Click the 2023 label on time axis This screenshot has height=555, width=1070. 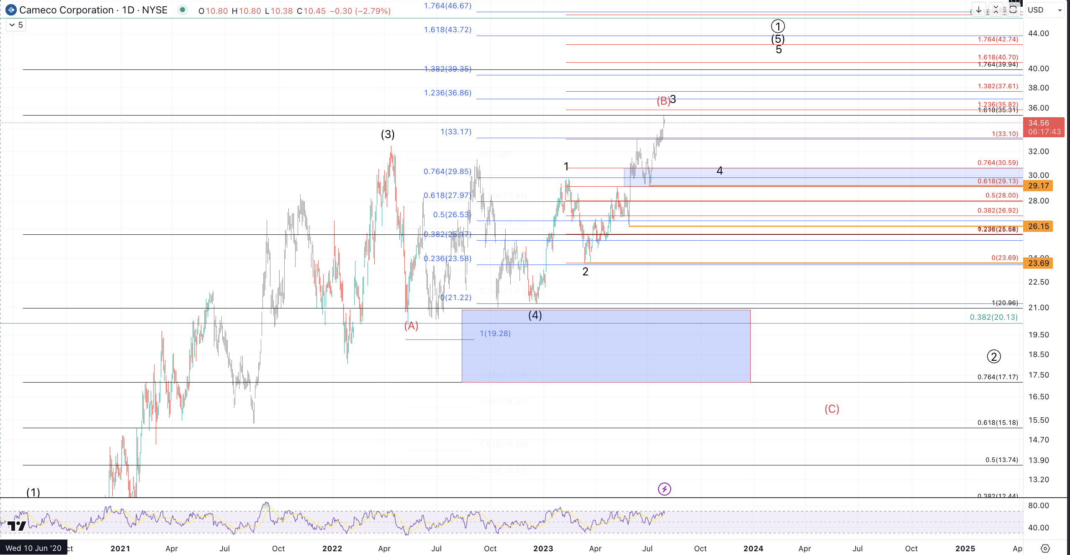tap(543, 549)
